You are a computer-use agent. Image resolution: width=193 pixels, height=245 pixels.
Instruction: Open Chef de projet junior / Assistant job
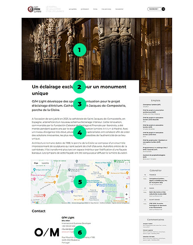(x=155, y=141)
